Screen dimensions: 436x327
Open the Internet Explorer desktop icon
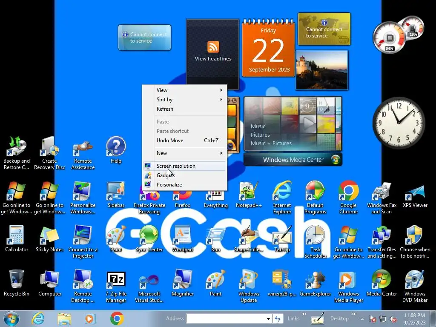(x=282, y=198)
